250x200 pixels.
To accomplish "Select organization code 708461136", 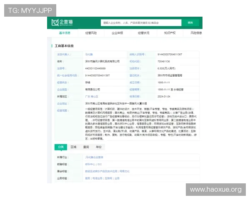I will click(164, 61).
